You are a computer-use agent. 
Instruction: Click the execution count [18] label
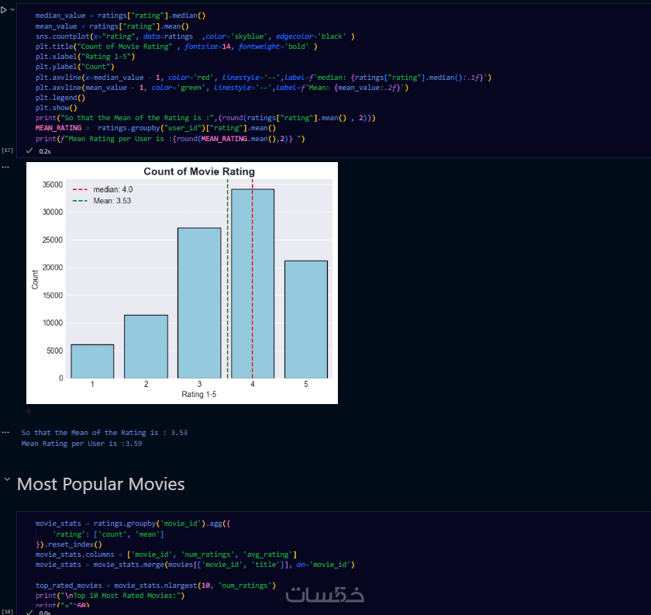pos(8,612)
